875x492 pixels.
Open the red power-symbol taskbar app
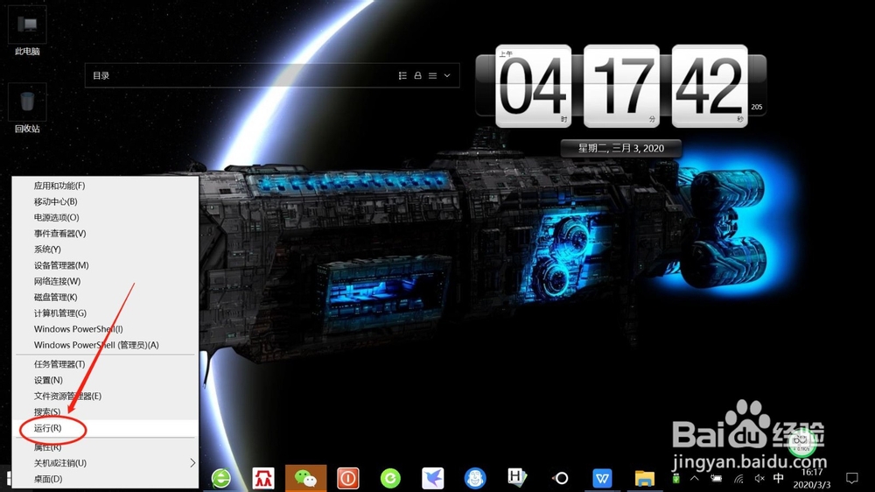click(x=348, y=479)
